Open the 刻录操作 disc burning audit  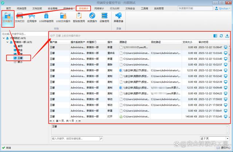92,18
